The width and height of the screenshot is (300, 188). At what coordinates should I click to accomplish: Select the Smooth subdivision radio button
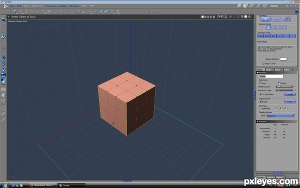click(x=279, y=83)
